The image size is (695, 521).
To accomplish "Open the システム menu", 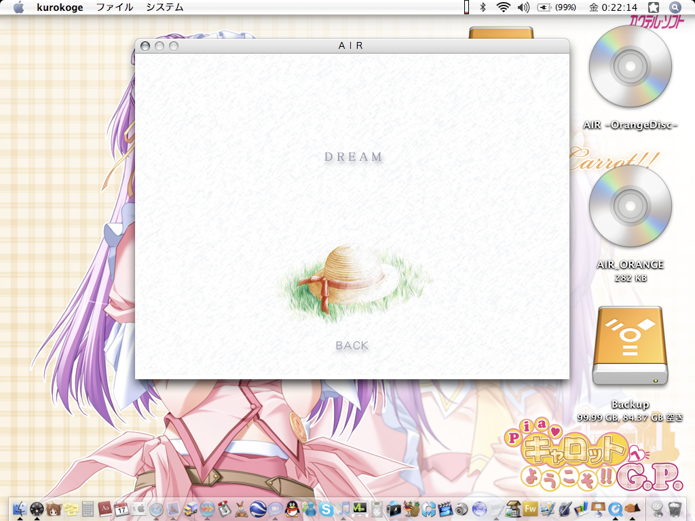I will (165, 7).
